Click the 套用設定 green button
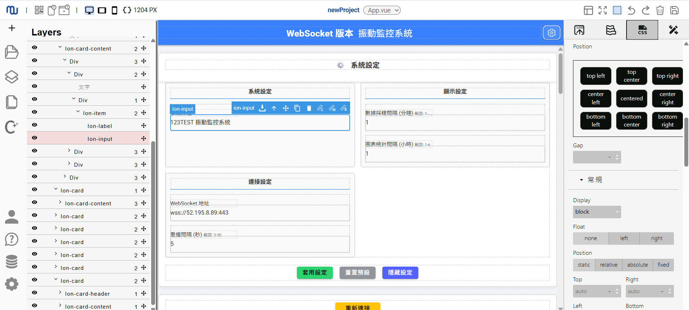Screen dimensions: 689x310 point(315,273)
